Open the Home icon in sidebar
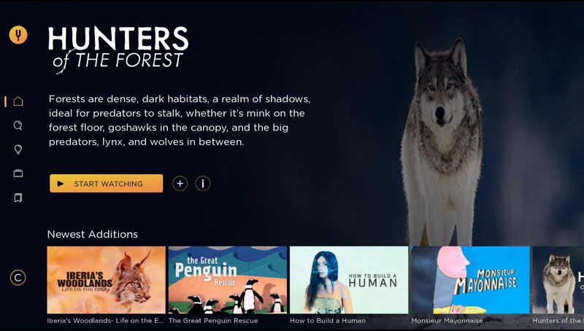 18,101
